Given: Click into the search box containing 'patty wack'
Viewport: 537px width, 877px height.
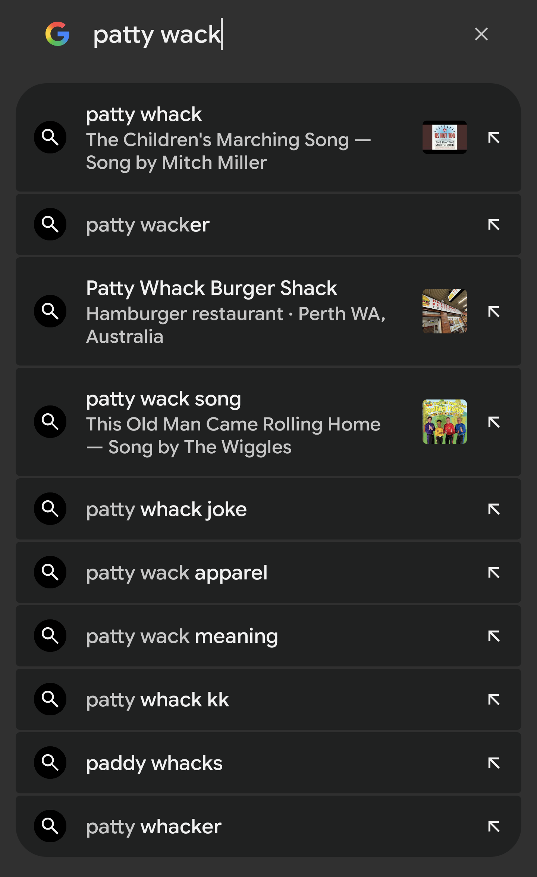Looking at the screenshot, I should coord(261,34).
